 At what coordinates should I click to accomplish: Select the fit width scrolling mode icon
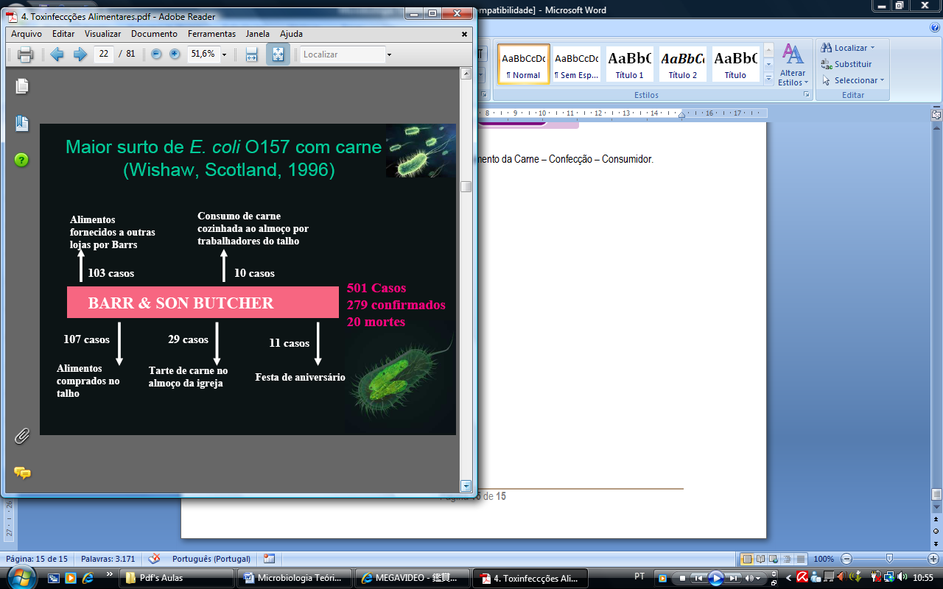coord(251,54)
